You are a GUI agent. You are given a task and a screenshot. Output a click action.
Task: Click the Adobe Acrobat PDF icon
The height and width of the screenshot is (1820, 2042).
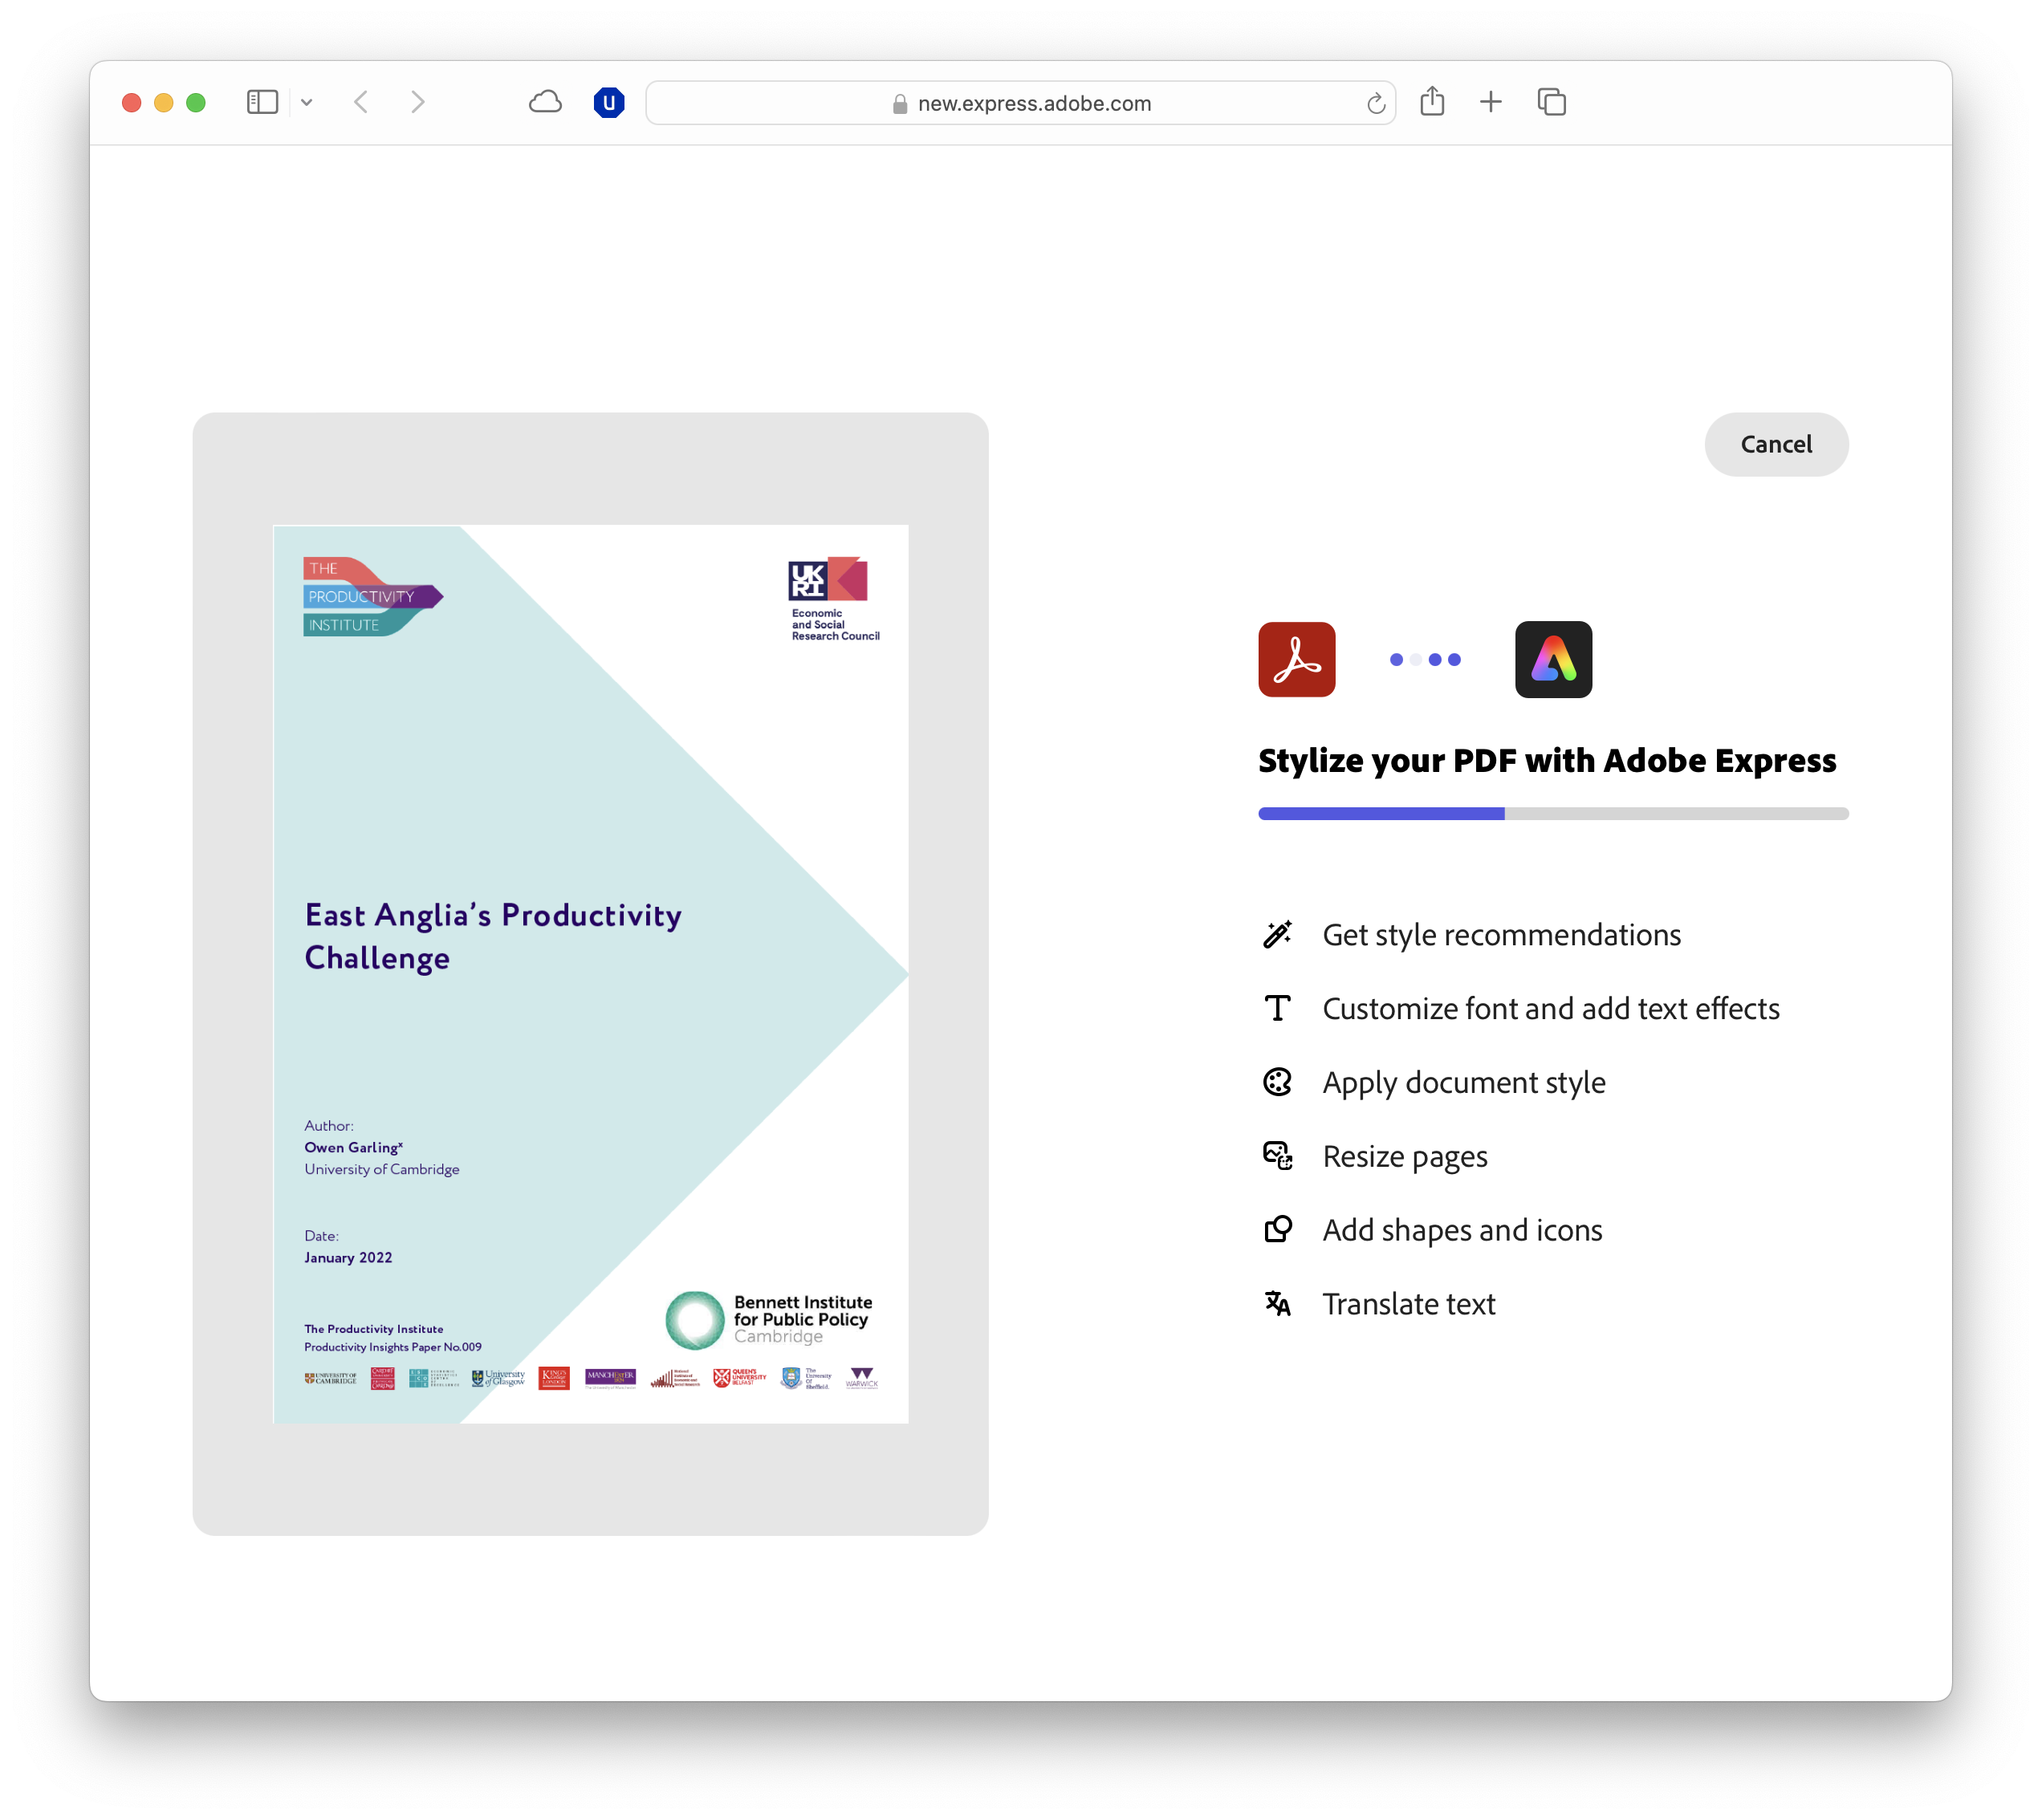(x=1296, y=659)
